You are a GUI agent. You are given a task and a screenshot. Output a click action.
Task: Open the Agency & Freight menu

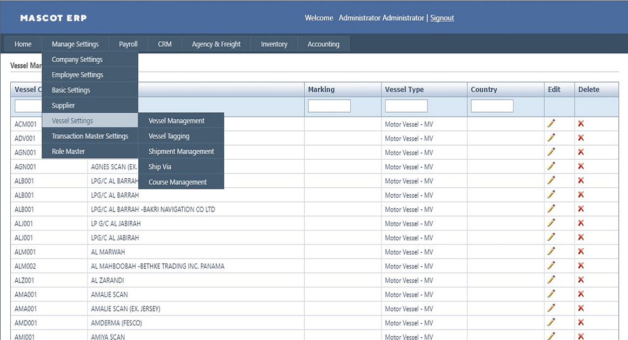pyautogui.click(x=216, y=44)
